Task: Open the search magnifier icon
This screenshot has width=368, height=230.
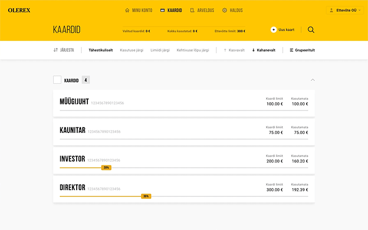Action: (311, 30)
